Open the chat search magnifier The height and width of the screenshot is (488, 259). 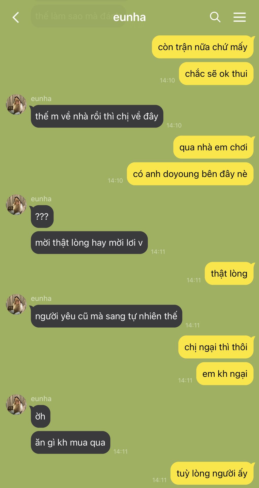(x=215, y=17)
